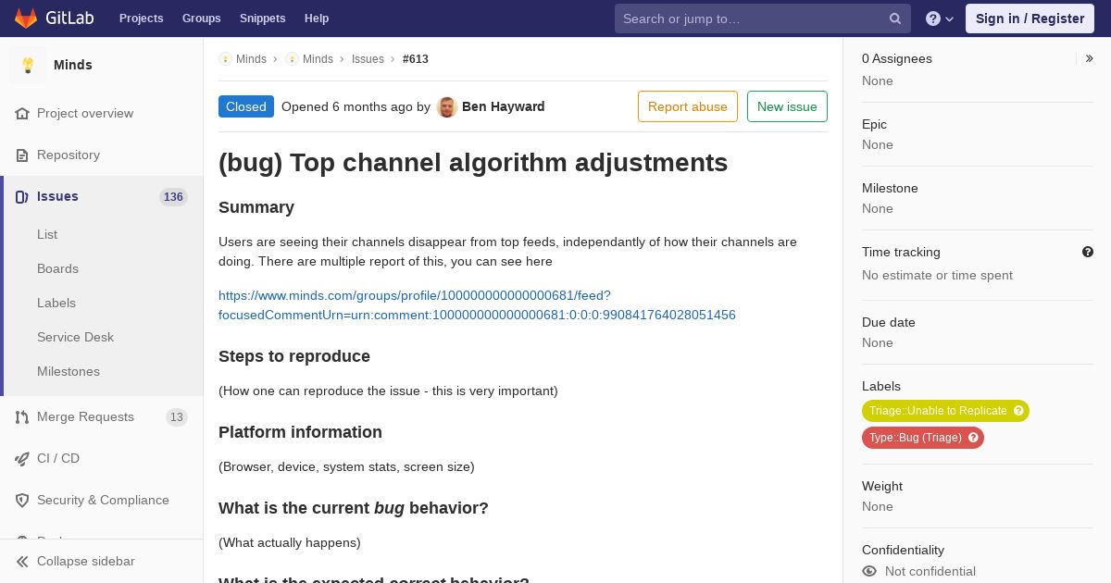Screen dimensions: 1111x583
Task: Click the Summary heading
Action: [256, 207]
